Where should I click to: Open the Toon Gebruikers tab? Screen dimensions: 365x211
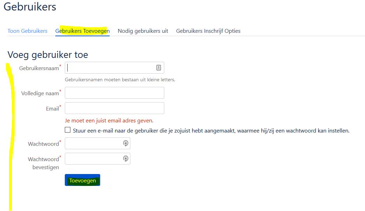tap(27, 31)
